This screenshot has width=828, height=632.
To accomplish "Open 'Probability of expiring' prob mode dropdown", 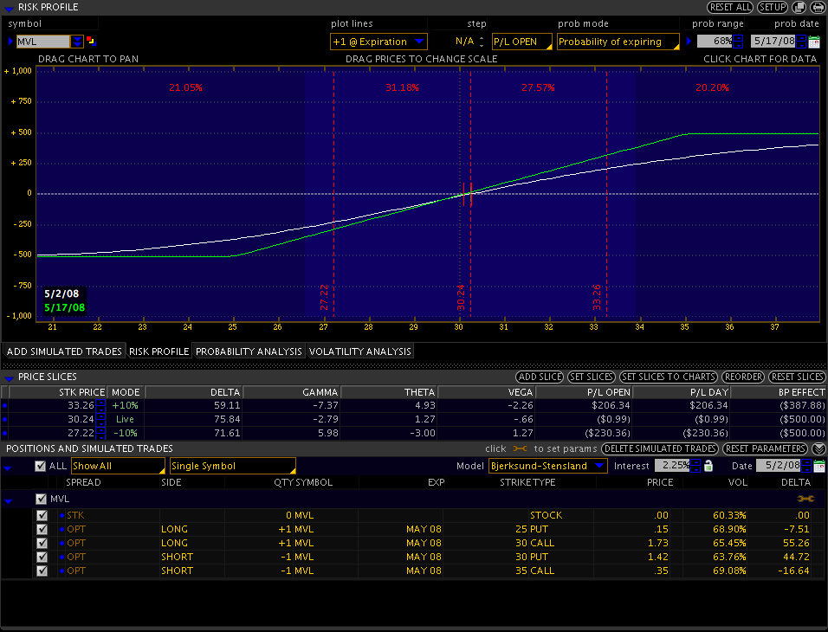I will pyautogui.click(x=618, y=42).
